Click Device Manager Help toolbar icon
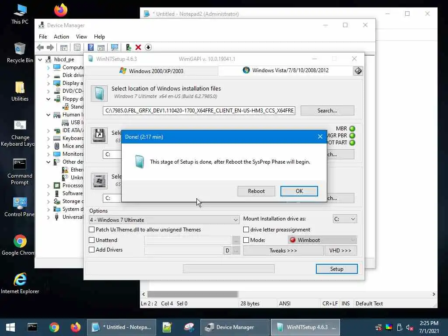 coord(91,47)
